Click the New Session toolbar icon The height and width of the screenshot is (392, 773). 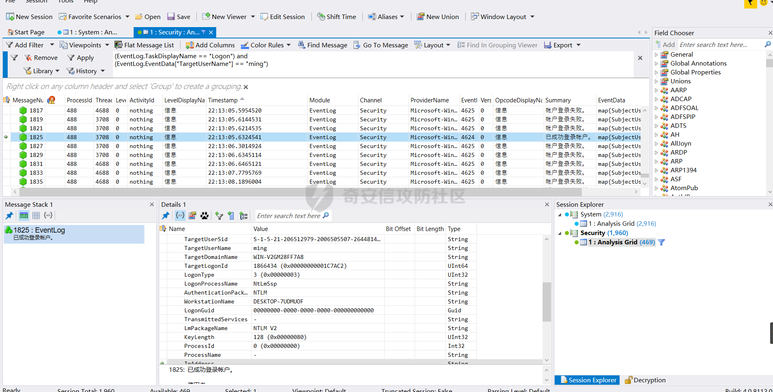10,17
